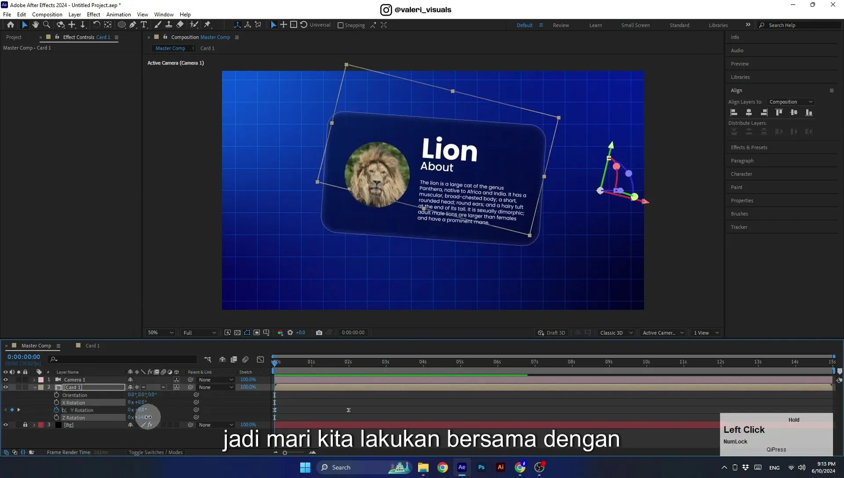Viewport: 844px width, 478px height.
Task: Hide the Bg layer
Action: (x=5, y=425)
